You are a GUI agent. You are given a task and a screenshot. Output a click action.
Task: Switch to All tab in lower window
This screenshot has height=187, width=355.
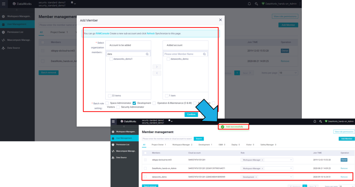click(144, 145)
